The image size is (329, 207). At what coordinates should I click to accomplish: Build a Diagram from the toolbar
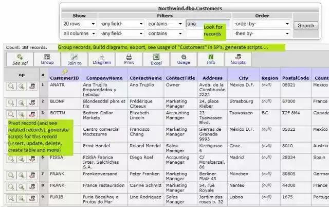coord(102,59)
